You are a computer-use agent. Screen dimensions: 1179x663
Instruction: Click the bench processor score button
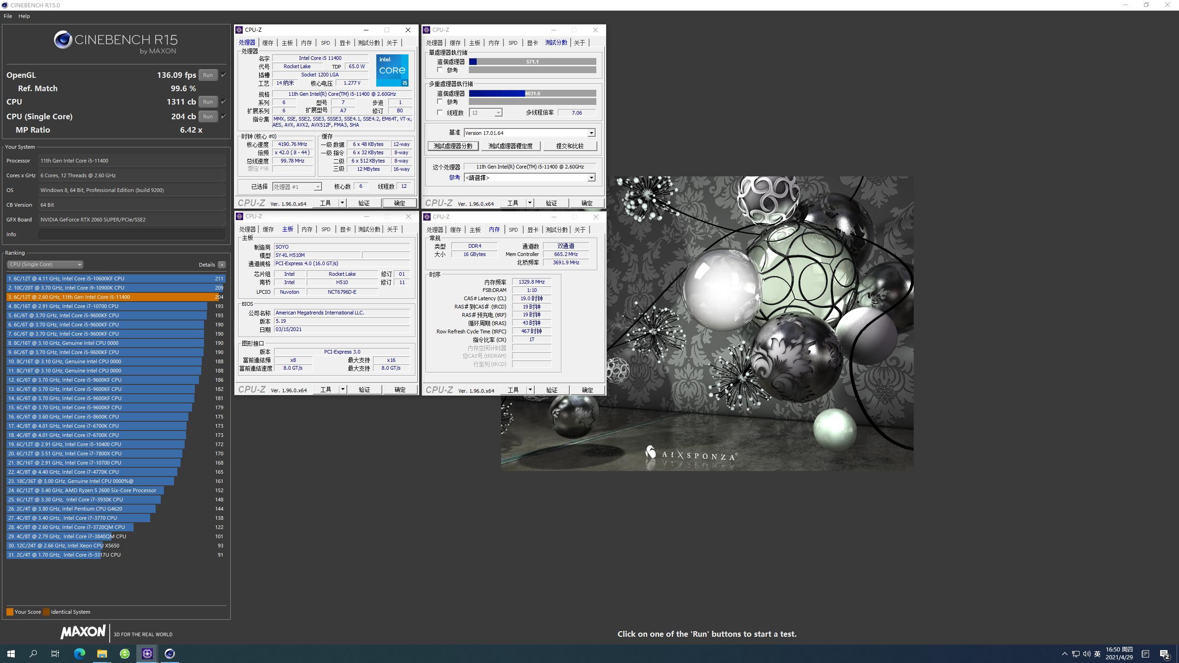453,146
